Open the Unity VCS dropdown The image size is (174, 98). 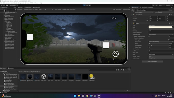14,5
